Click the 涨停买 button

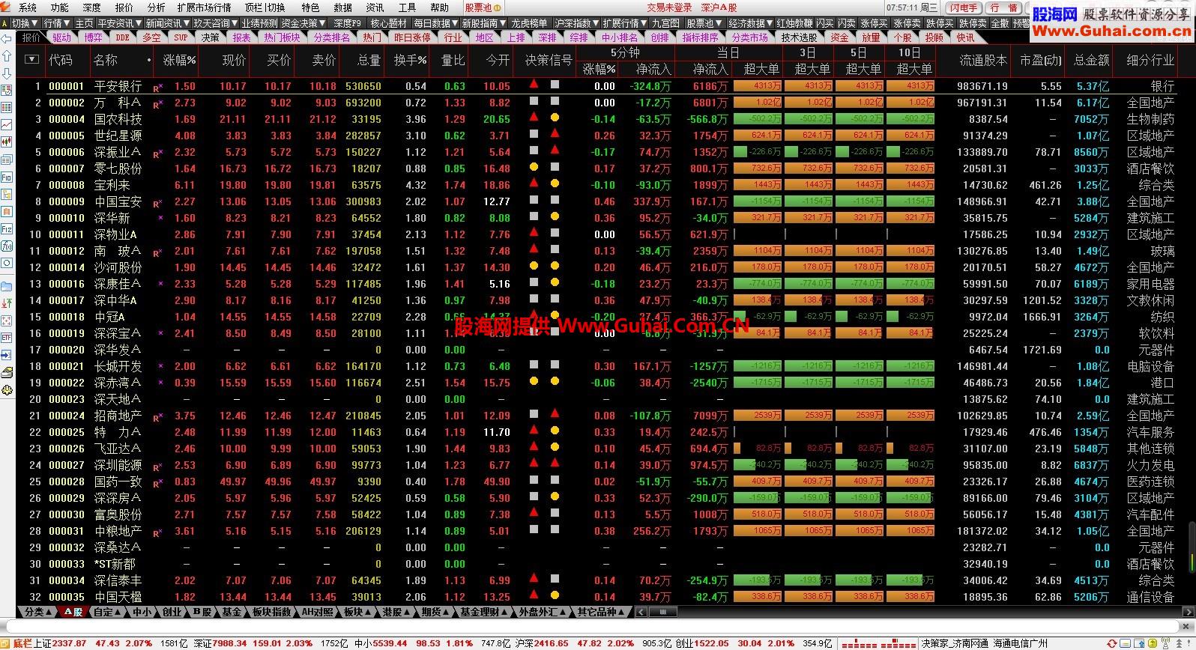875,23
